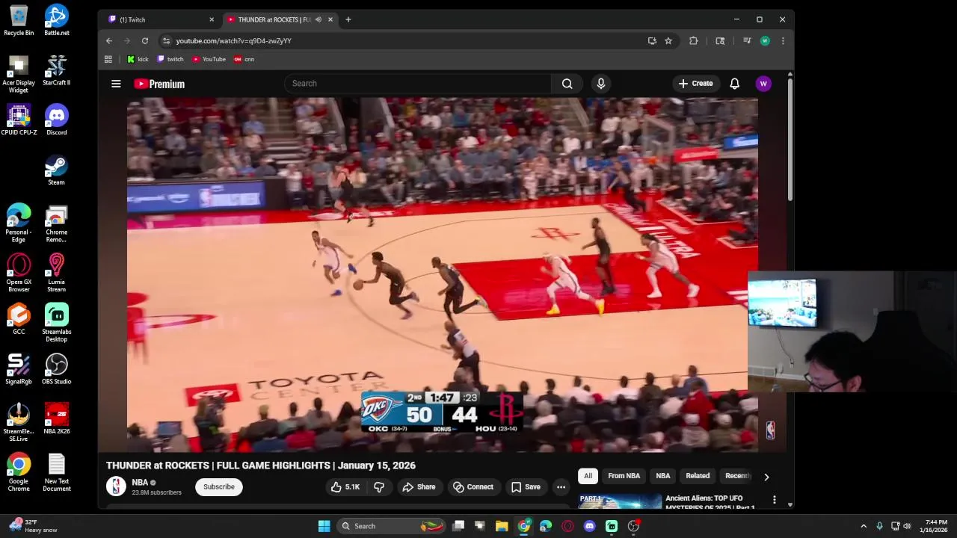Viewport: 957px width, 538px height.
Task: Open the YouTube bookmark
Action: pyautogui.click(x=209, y=59)
